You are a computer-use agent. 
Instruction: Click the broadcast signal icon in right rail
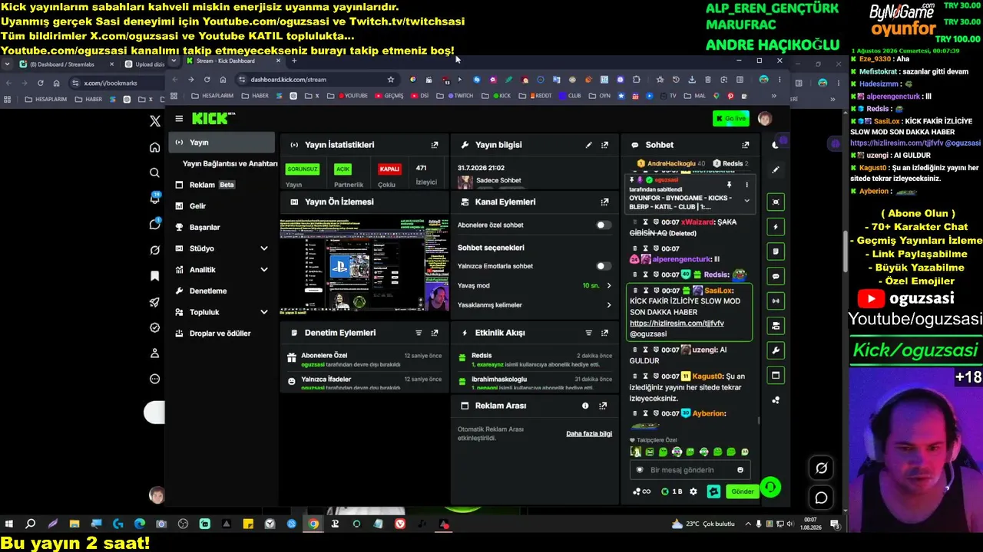776,301
